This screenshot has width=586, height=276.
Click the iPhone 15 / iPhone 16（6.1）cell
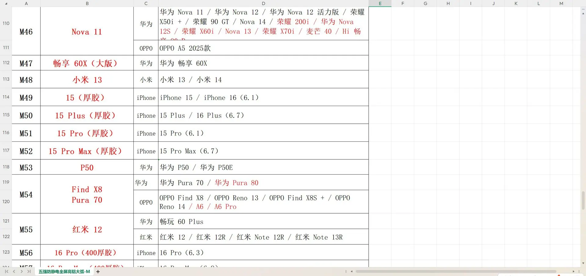[x=263, y=97]
